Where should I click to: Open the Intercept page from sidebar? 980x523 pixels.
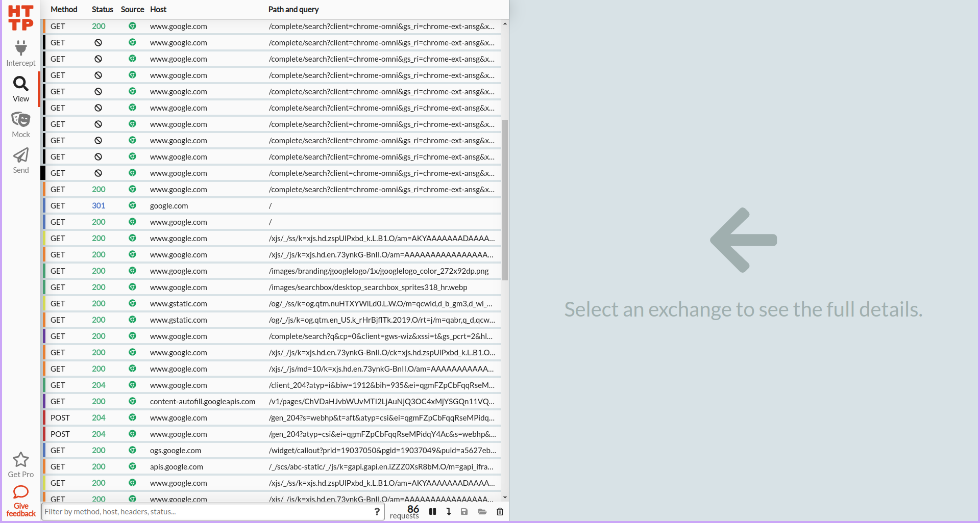point(20,54)
